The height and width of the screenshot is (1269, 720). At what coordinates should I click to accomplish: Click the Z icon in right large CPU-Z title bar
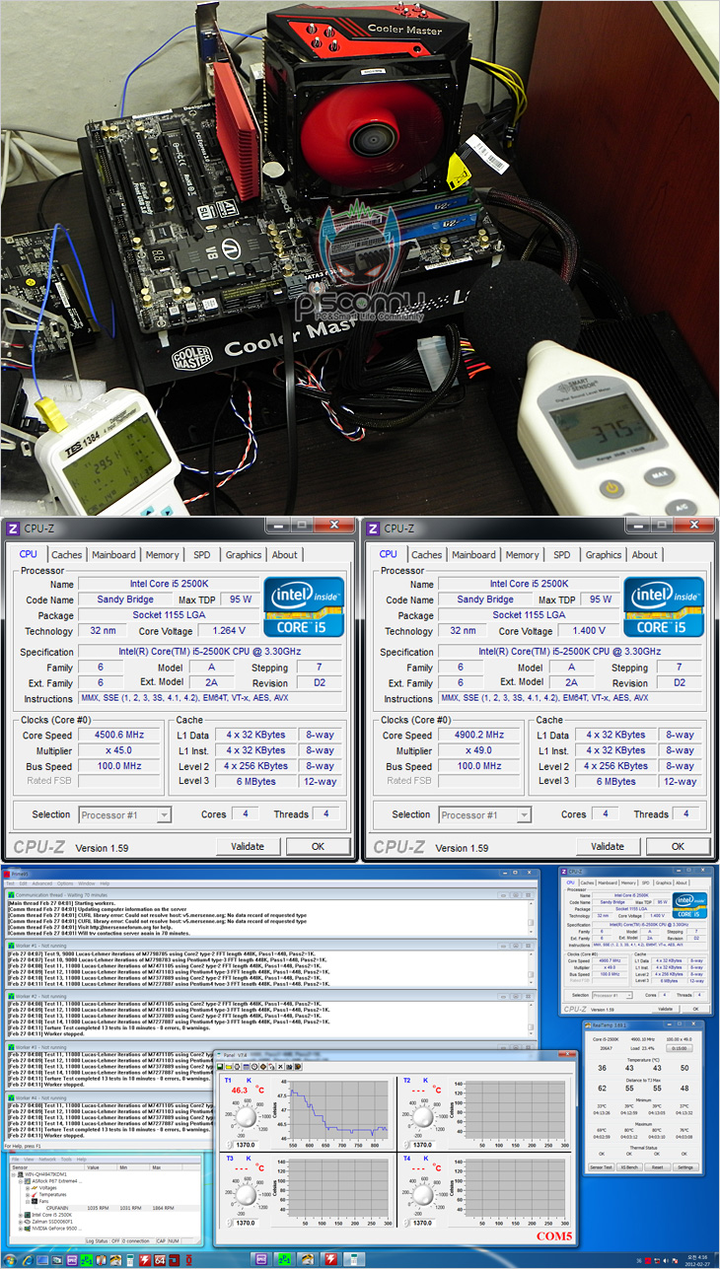click(x=374, y=529)
